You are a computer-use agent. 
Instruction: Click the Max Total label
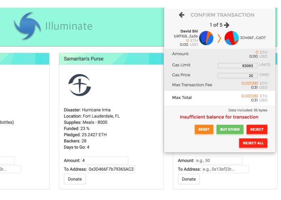(x=182, y=98)
